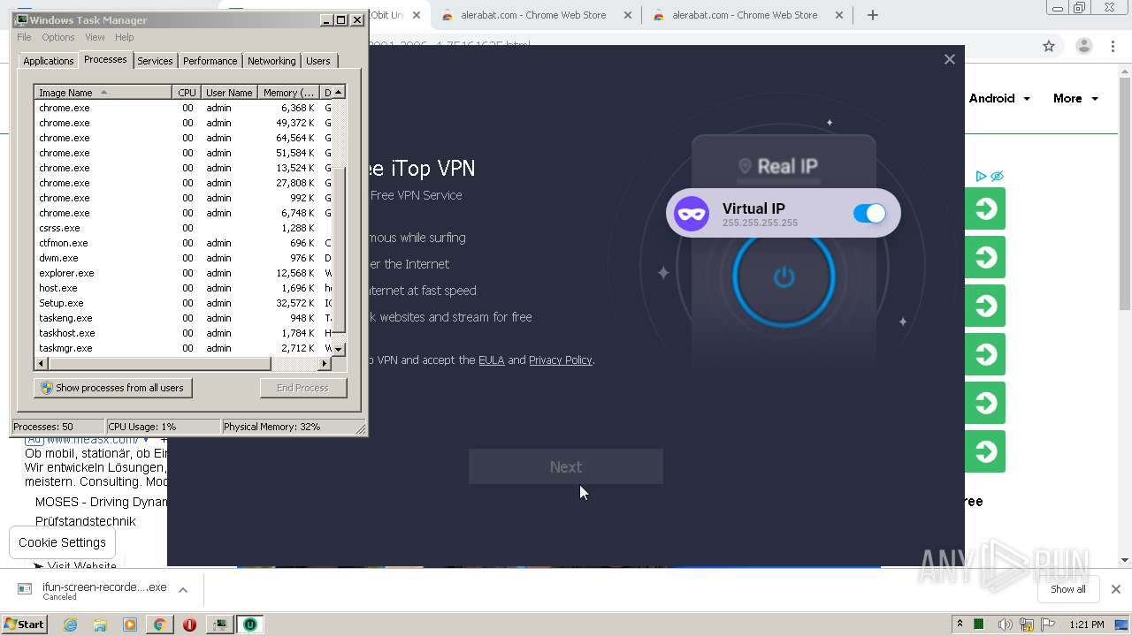Select taskeng.exe process row
The height and width of the screenshot is (636, 1132).
[183, 318]
